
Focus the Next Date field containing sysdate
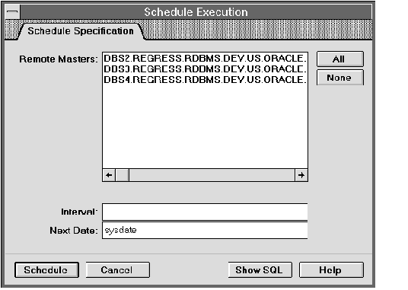(205, 230)
